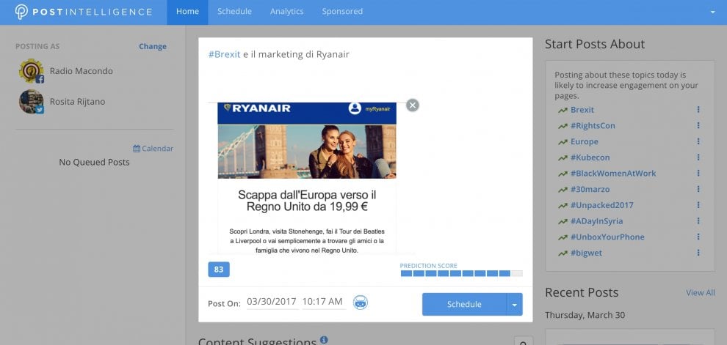Open the options menu for Europe topic
The width and height of the screenshot is (727, 345).
[698, 141]
